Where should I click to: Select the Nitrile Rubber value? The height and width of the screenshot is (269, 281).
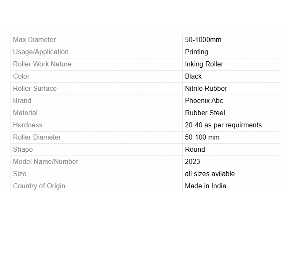pos(206,89)
